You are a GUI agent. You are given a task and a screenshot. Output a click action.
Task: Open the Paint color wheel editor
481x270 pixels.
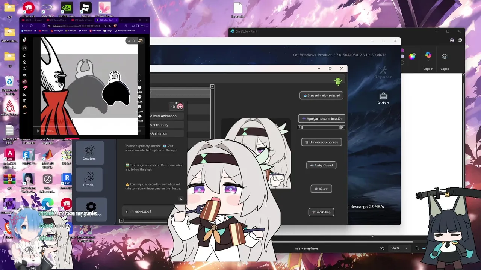(x=412, y=57)
